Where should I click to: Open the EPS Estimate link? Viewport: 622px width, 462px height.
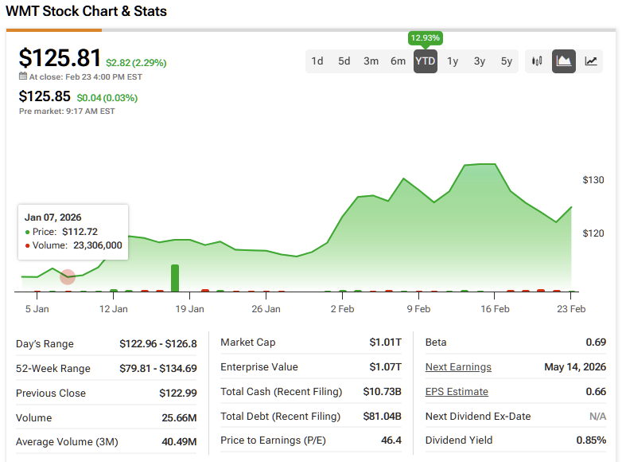pos(457,392)
